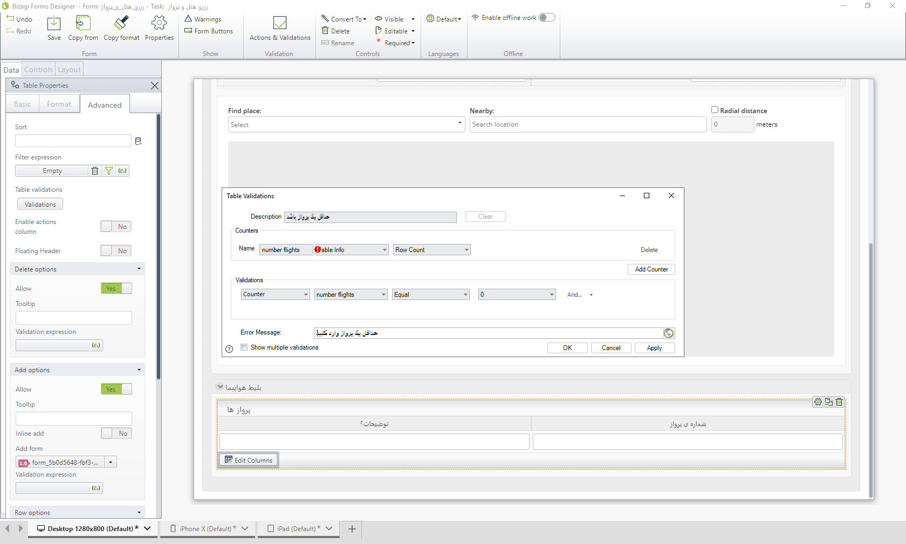The width and height of the screenshot is (906, 544).
Task: Delete the table using its trash icon
Action: [x=839, y=402]
